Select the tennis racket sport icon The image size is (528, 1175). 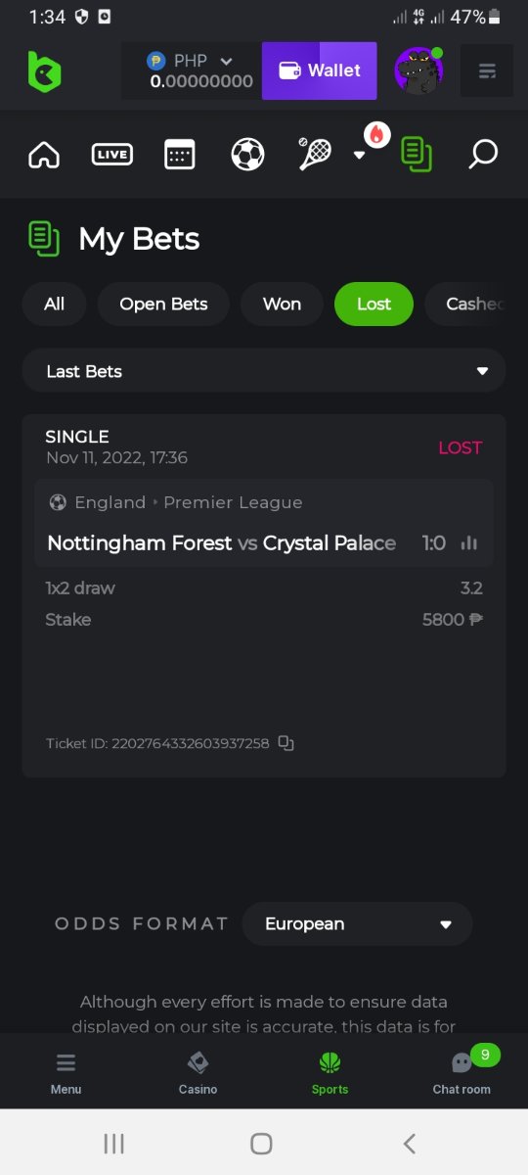click(x=315, y=155)
